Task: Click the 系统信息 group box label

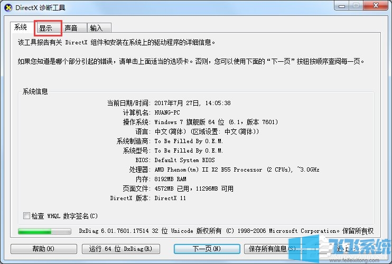Action: [x=35, y=91]
